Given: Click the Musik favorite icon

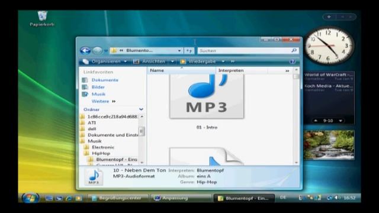Looking at the screenshot, I should 85,94.
